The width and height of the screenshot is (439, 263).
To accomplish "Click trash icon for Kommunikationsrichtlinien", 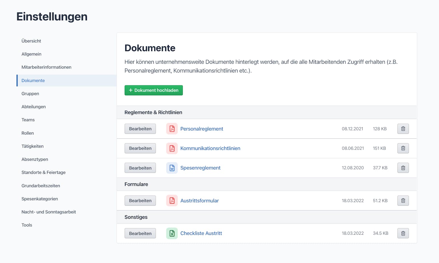I will (403, 148).
